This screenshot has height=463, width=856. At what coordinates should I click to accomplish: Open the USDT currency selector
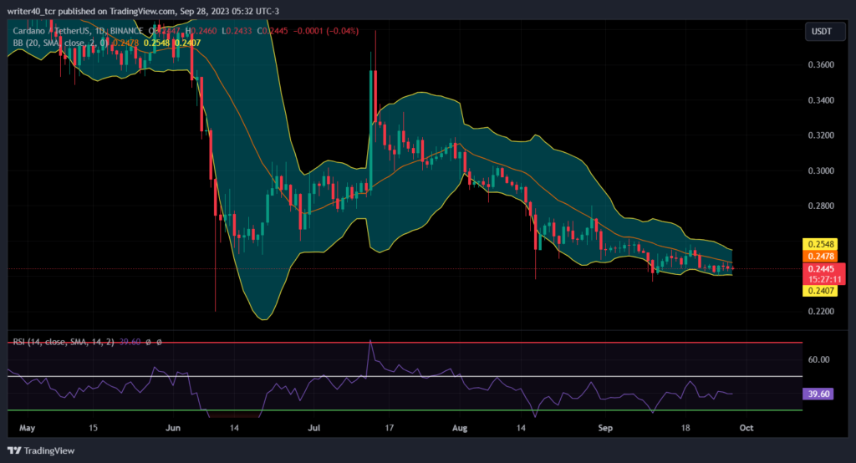click(x=824, y=32)
